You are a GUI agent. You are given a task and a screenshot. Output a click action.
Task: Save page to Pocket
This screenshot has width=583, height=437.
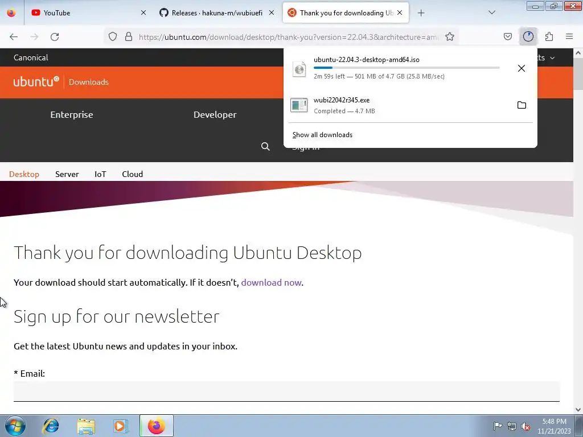pos(507,37)
